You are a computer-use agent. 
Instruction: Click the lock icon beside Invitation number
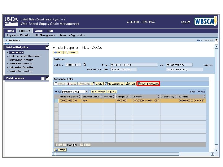[x=85, y=64]
